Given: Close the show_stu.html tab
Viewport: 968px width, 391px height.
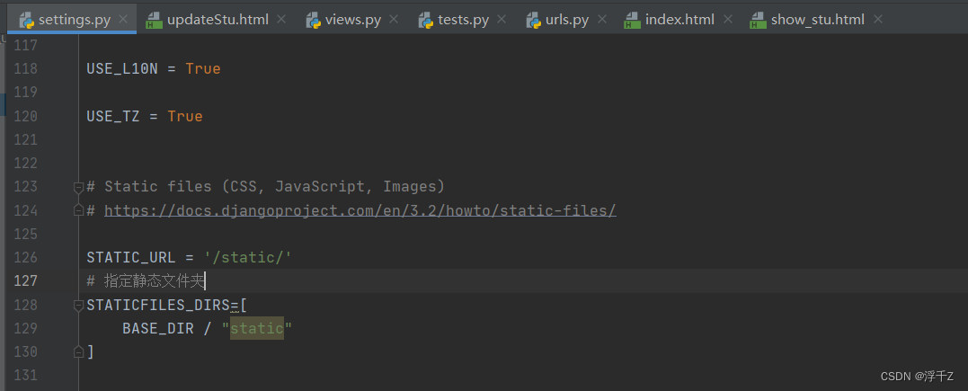Looking at the screenshot, I should coord(877,20).
